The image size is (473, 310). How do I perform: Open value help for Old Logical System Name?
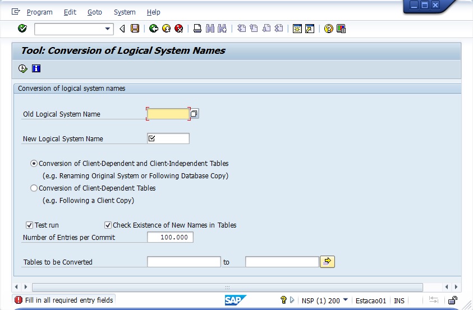(x=194, y=114)
